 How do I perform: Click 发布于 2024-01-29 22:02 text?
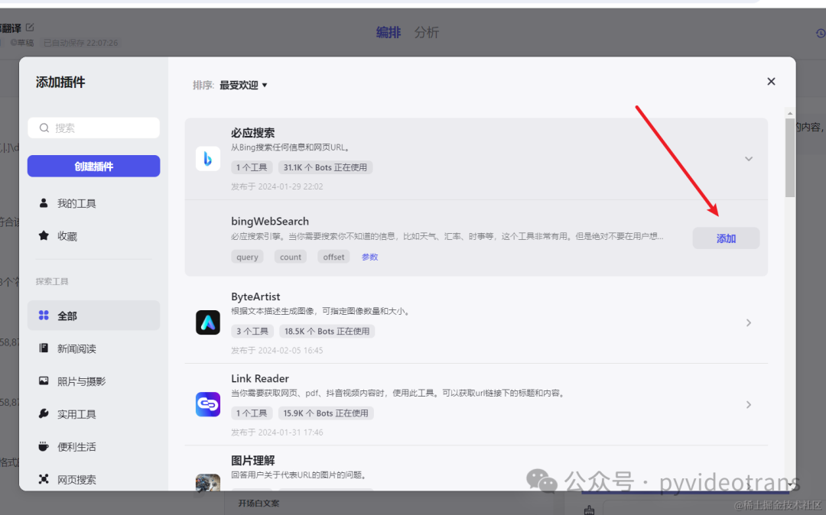click(277, 186)
